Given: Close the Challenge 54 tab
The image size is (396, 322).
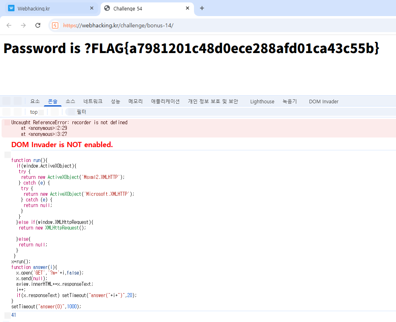Looking at the screenshot, I should [x=188, y=8].
